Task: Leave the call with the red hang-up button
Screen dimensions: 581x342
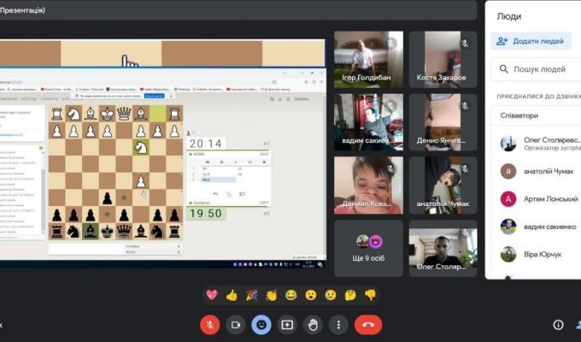Action: 368,325
